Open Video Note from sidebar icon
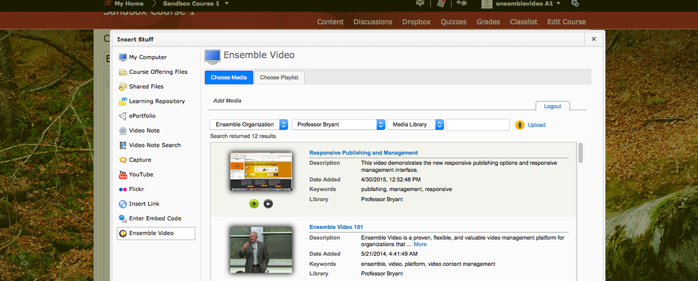The height and width of the screenshot is (281, 698). 123,130
